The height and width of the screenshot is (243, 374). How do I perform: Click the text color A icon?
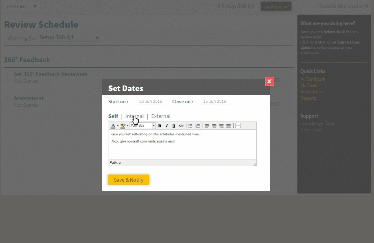(113, 126)
